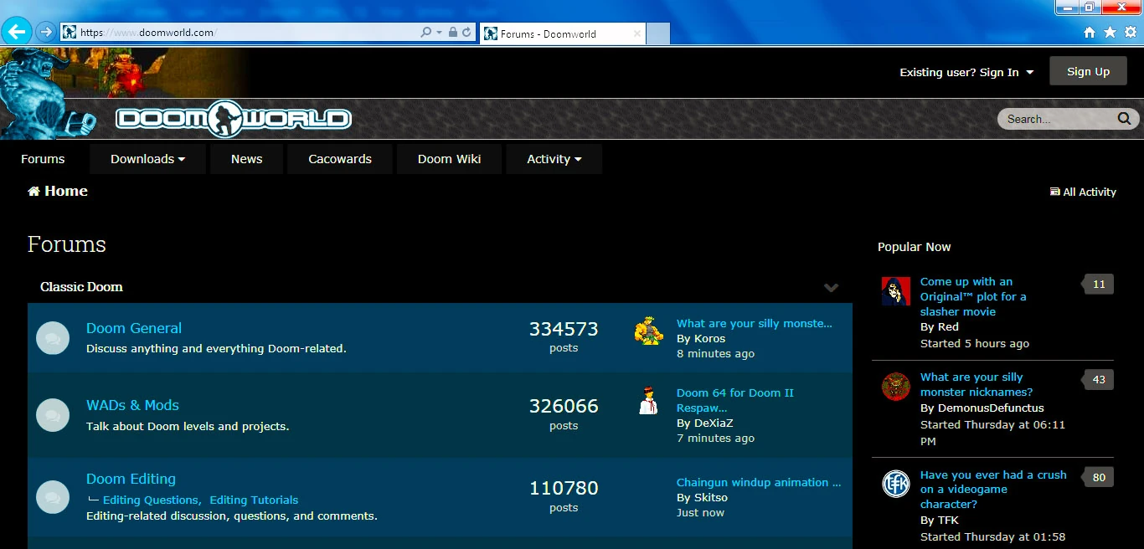The width and height of the screenshot is (1144, 549).
Task: Click the browser Back arrow button
Action: [17, 32]
